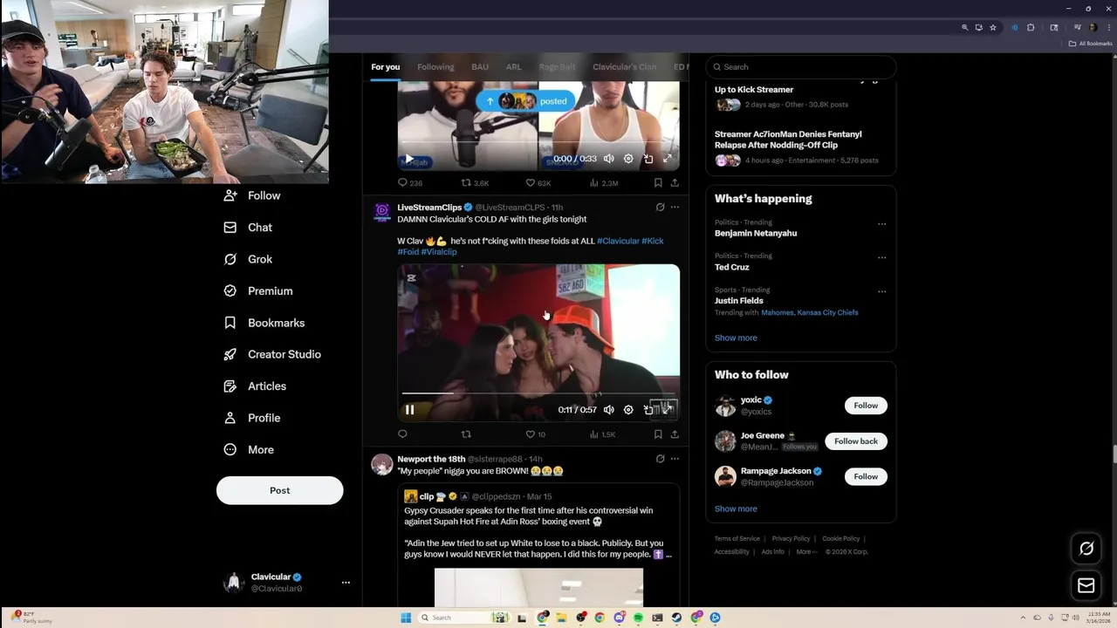
Task: Open Grok explain on LiveStreamClips post
Action: pyautogui.click(x=660, y=208)
